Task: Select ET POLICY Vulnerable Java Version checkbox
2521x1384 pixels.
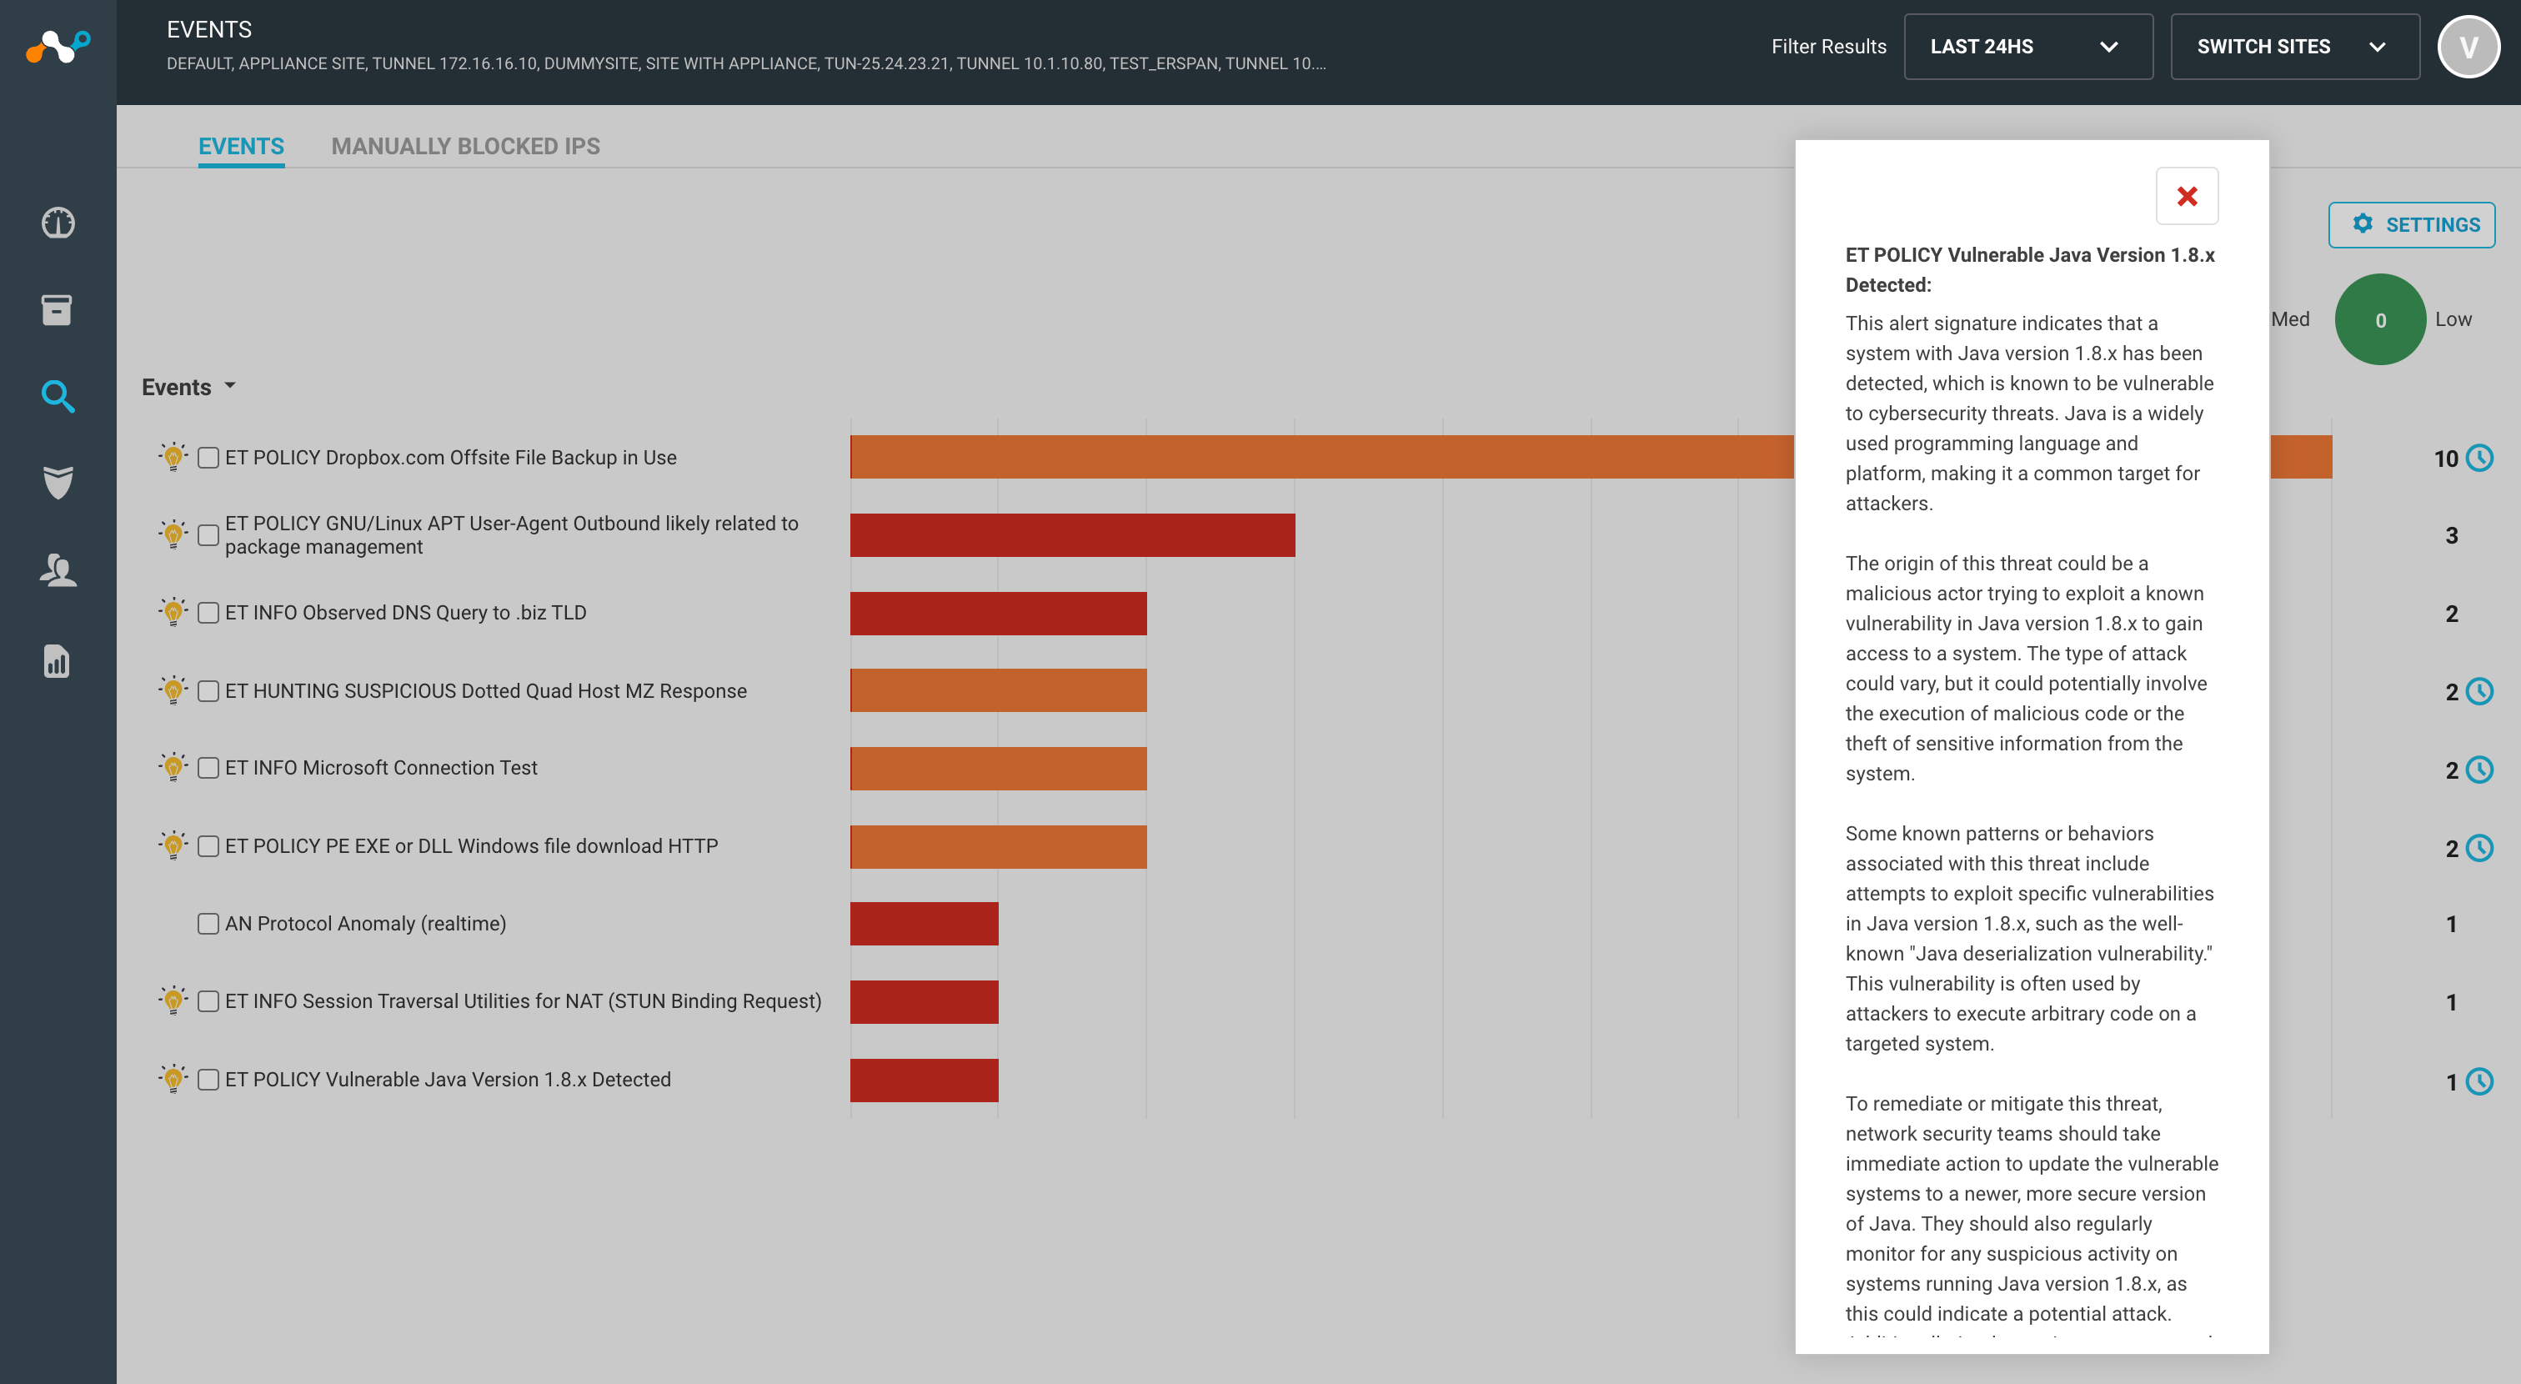Action: click(x=208, y=1079)
